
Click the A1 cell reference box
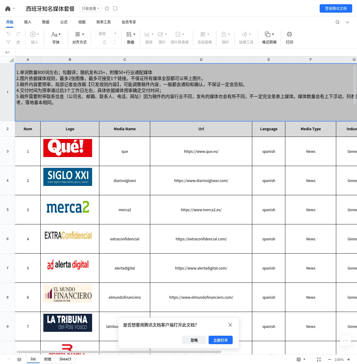7,52
